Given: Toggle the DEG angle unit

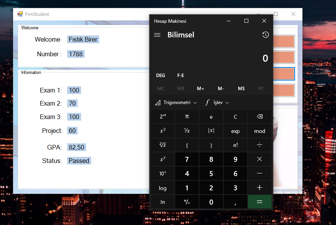Looking at the screenshot, I should [161, 76].
